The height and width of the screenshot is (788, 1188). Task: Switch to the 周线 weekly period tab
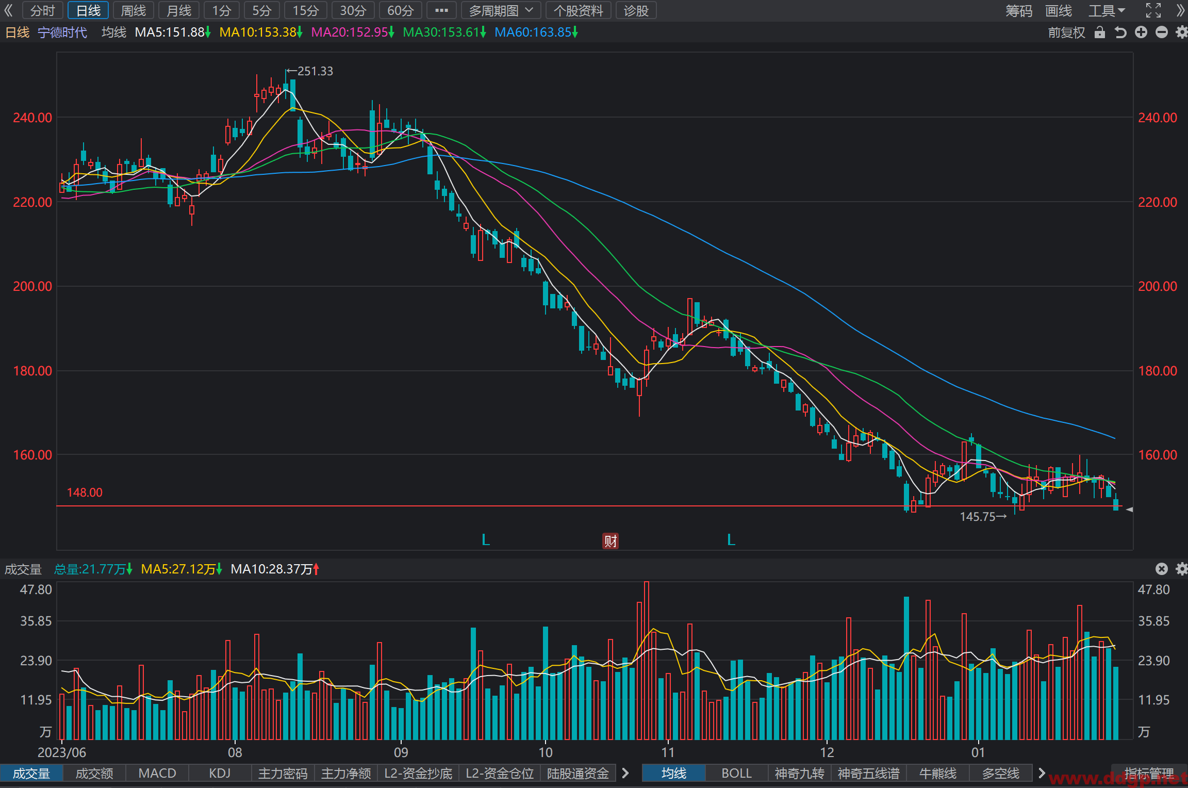134,10
